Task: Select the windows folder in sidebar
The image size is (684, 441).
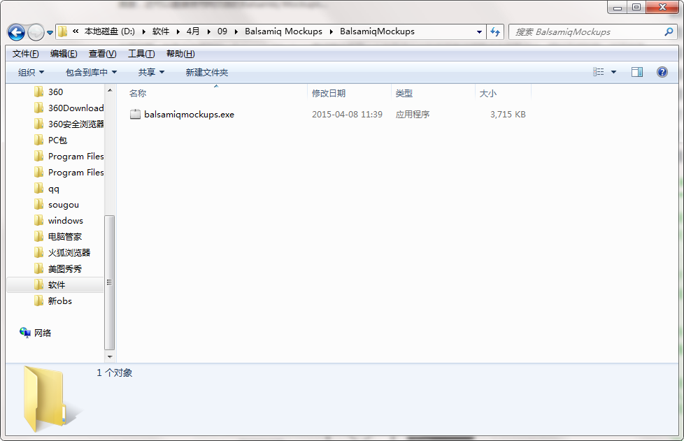Action: 66,221
